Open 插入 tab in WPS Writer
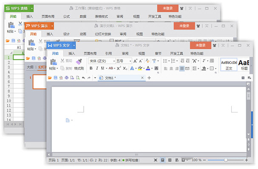This screenshot has width=258, height=169. click(x=71, y=54)
